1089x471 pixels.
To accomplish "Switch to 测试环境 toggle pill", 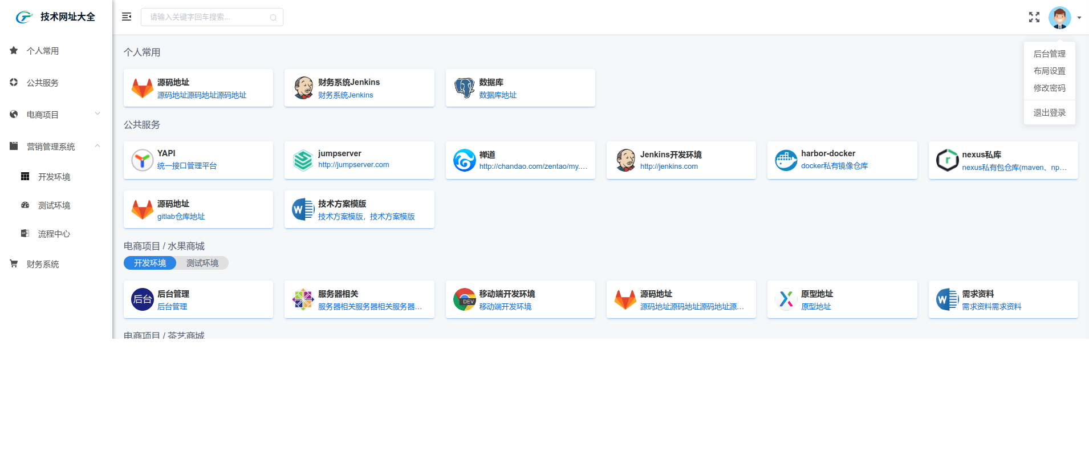I will pos(202,263).
